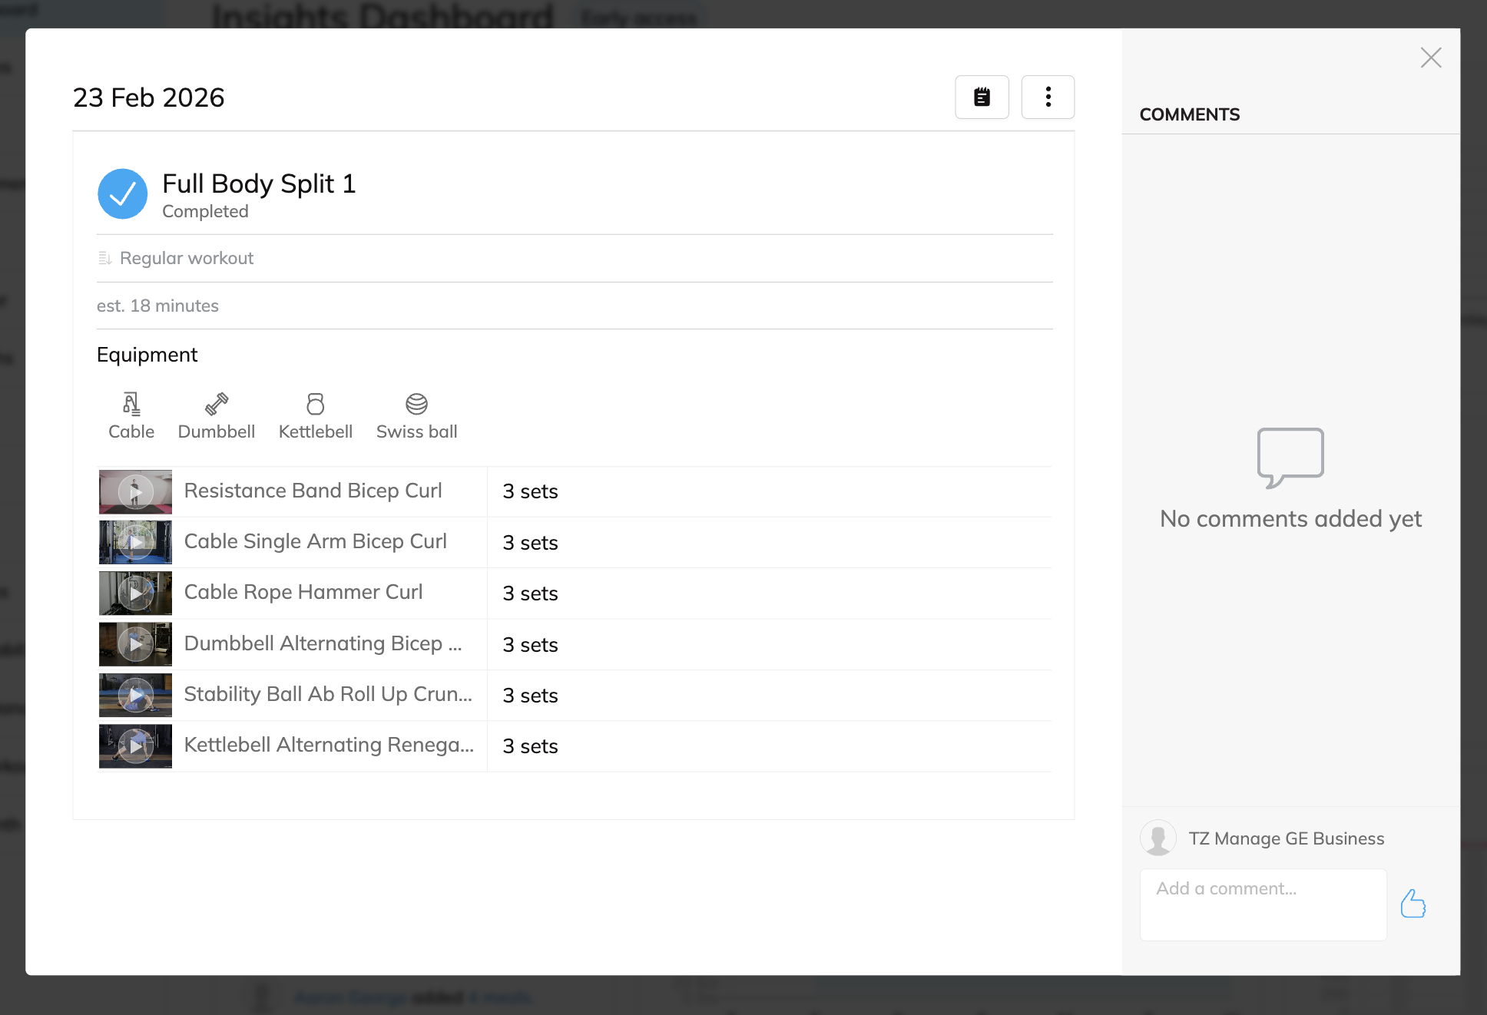Play the Resistance Band Bicep Curl video

coord(136,492)
